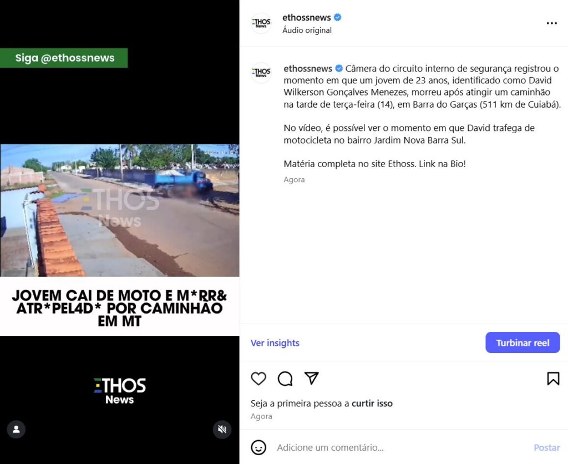568x464 pixels.
Task: Click Áudio original link
Action: click(307, 30)
